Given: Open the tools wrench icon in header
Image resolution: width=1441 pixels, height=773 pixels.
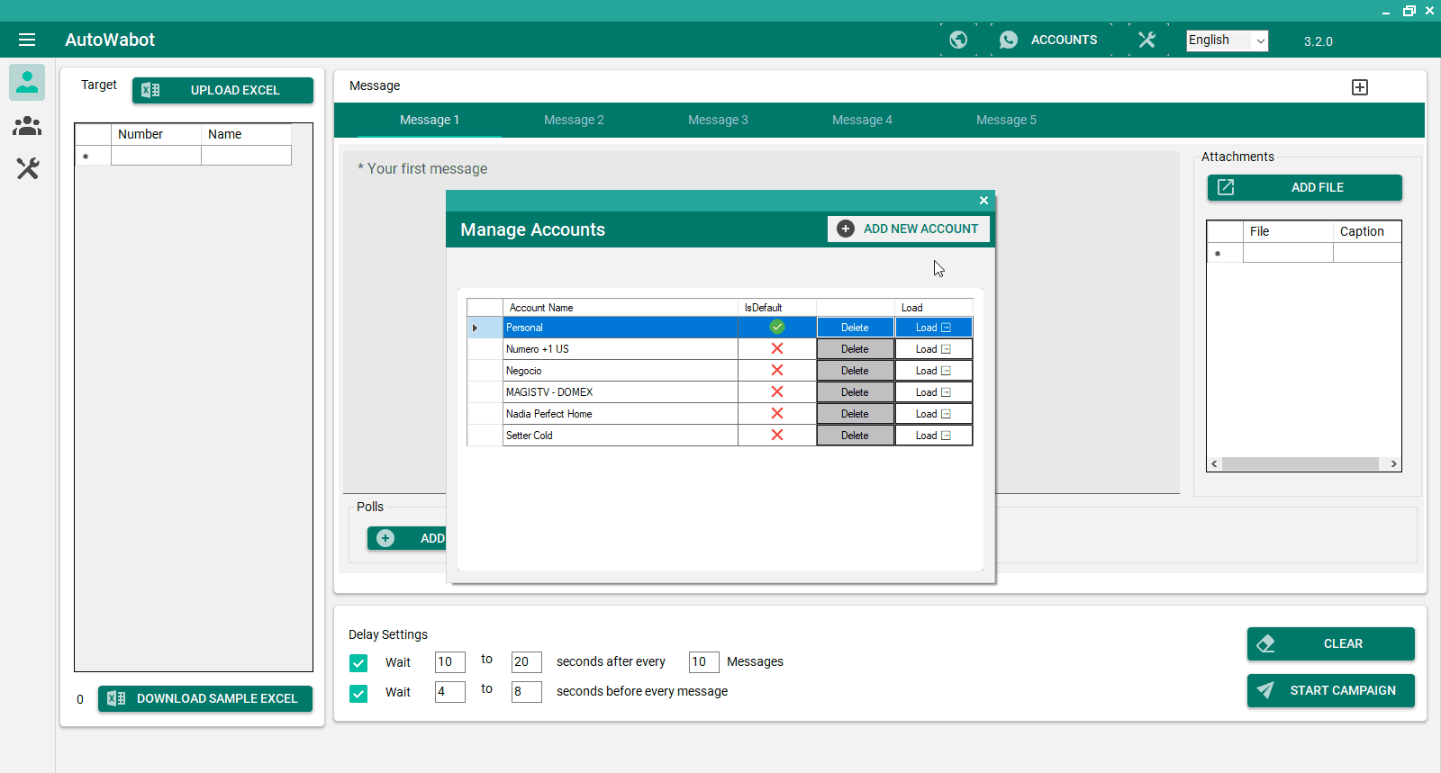Looking at the screenshot, I should pos(1146,40).
